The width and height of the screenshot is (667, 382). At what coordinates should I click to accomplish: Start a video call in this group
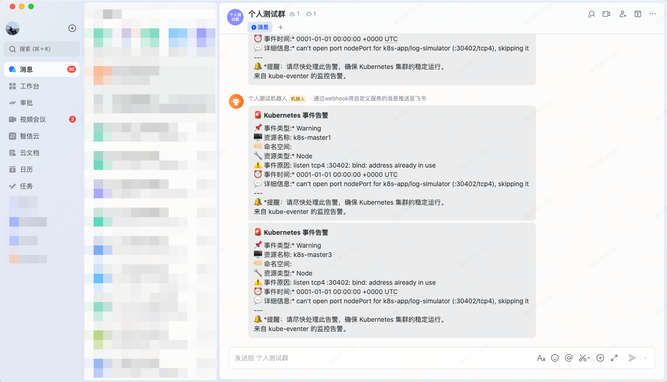(606, 14)
